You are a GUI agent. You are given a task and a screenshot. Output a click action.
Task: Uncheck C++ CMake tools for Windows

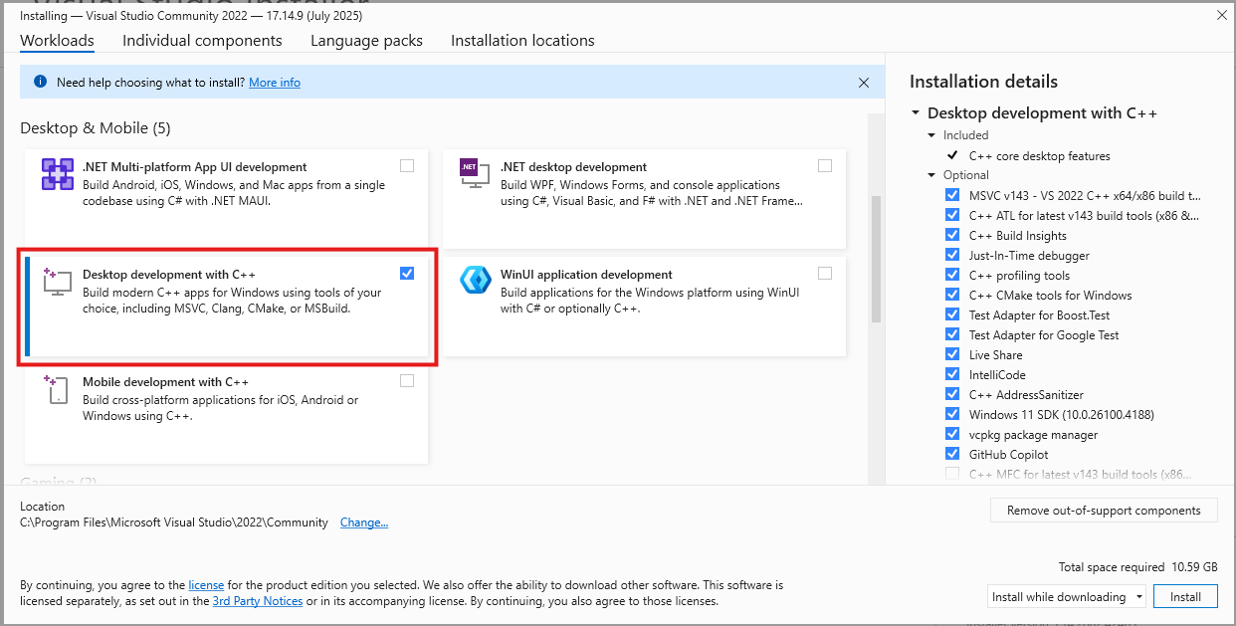(952, 296)
